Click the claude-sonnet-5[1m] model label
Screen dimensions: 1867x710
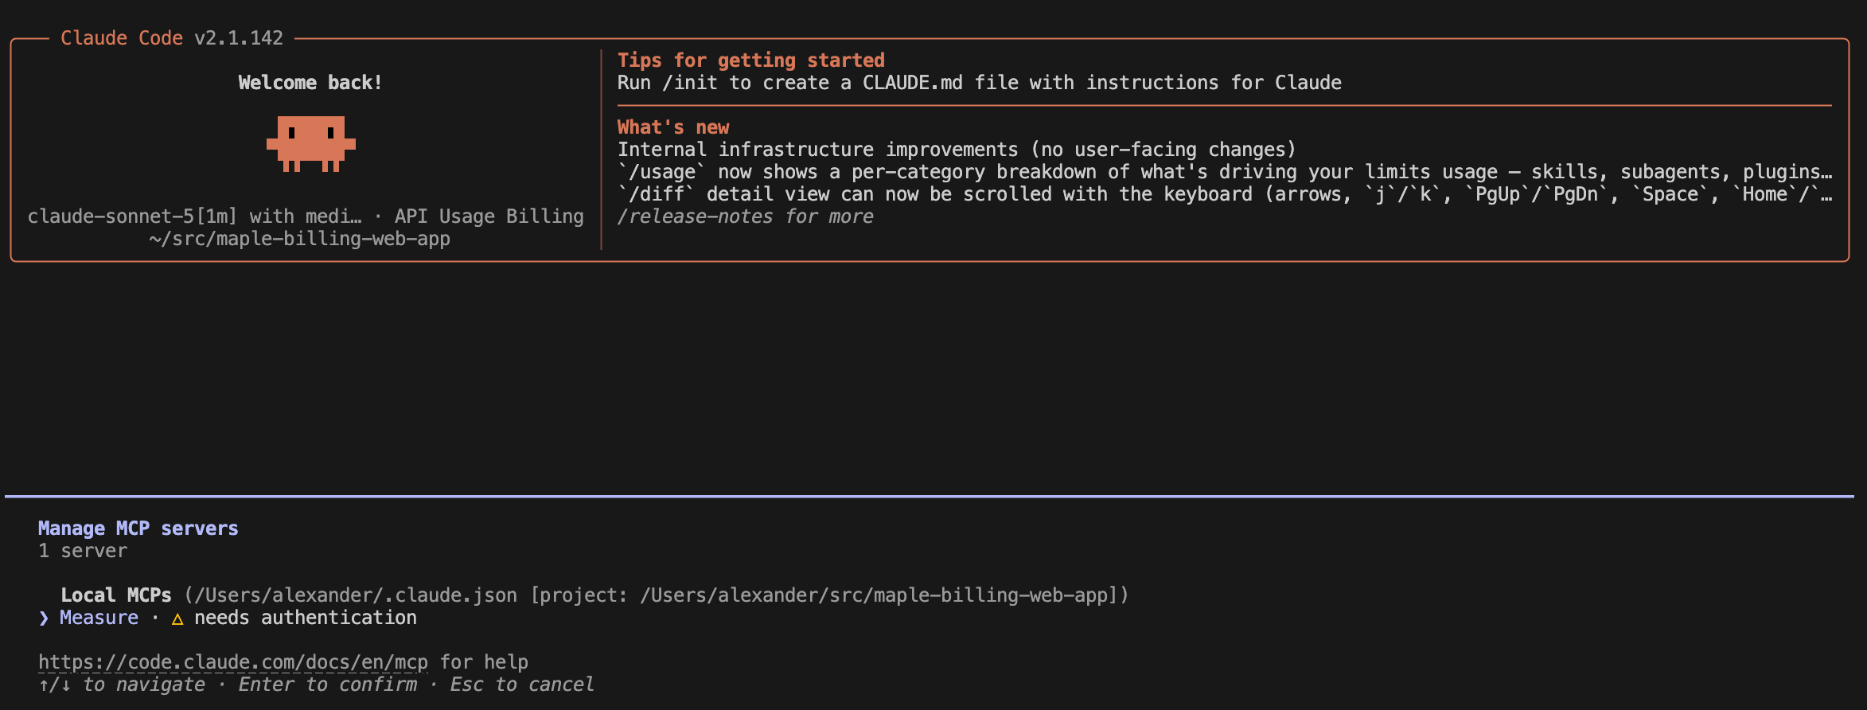[x=195, y=217]
